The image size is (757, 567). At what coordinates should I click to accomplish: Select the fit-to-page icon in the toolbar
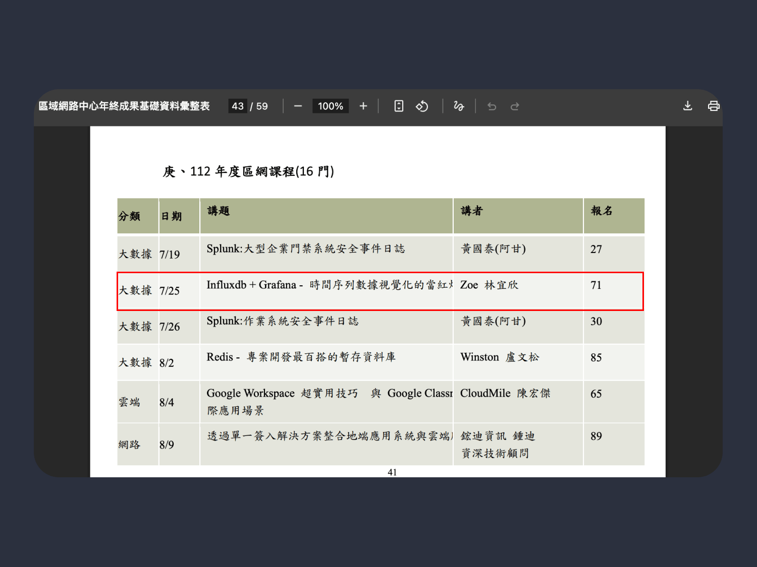coord(399,106)
